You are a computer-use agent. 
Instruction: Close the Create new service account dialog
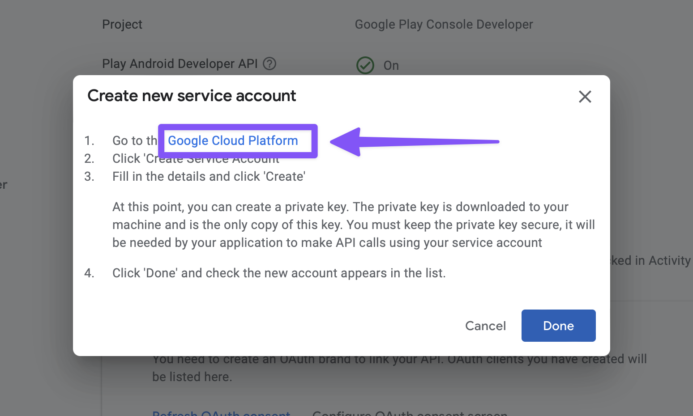(585, 97)
